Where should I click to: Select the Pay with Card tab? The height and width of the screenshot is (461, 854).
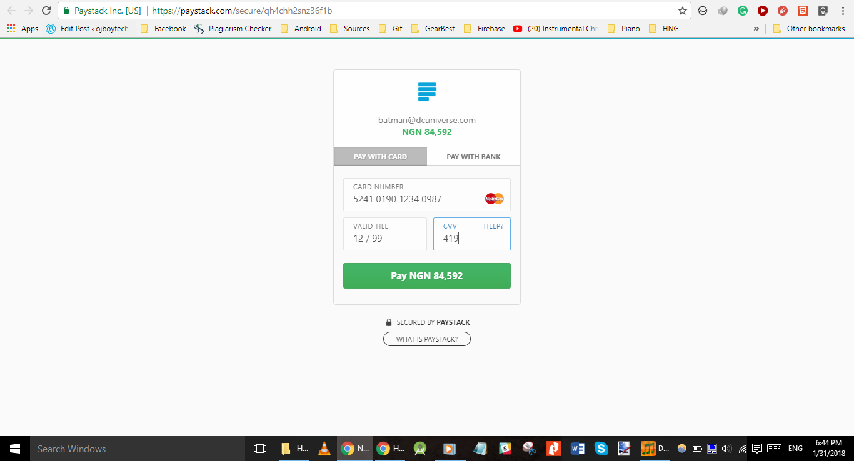380,157
